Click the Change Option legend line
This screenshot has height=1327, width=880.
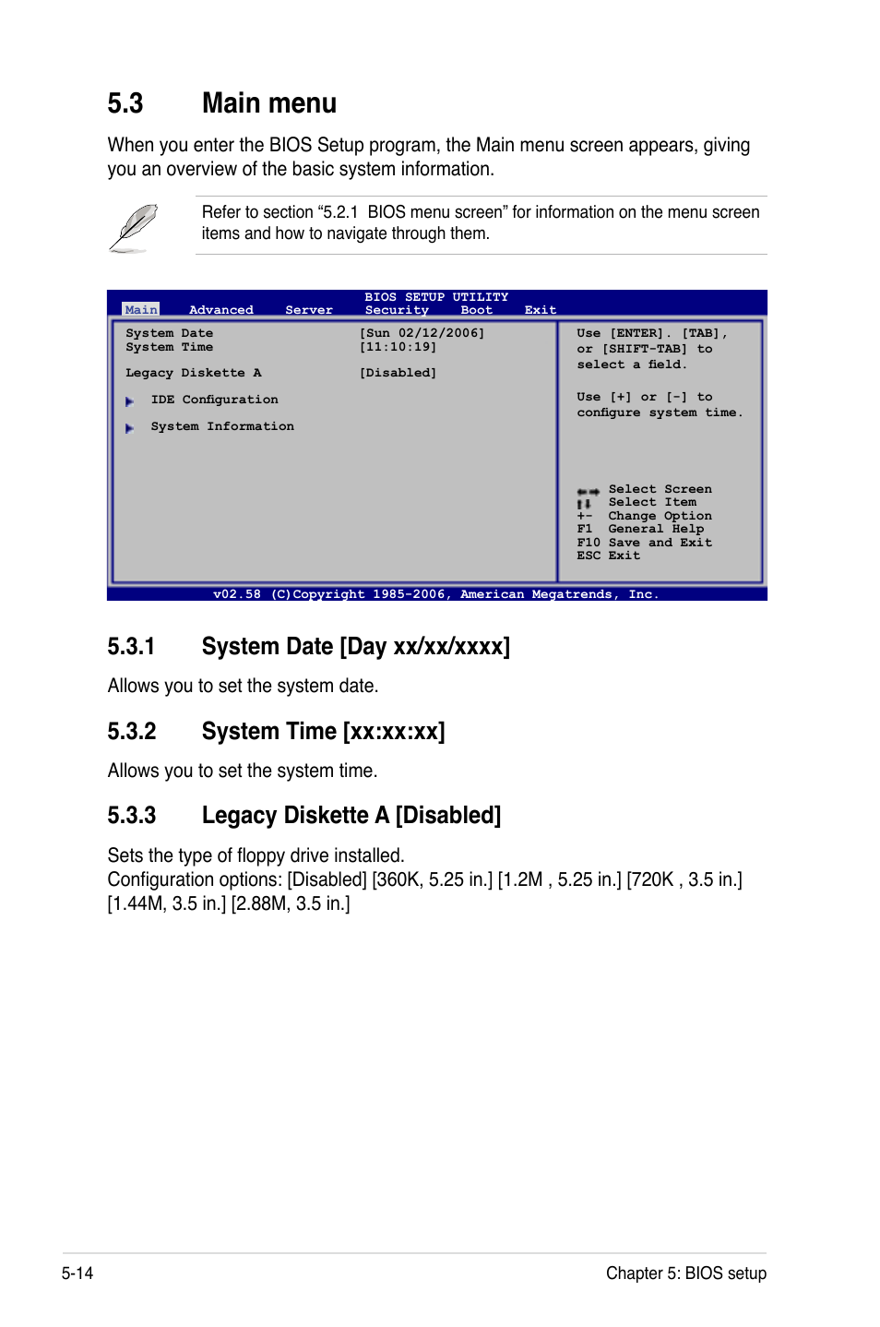click(645, 516)
